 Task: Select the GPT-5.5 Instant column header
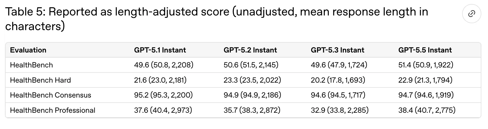tap(425, 50)
